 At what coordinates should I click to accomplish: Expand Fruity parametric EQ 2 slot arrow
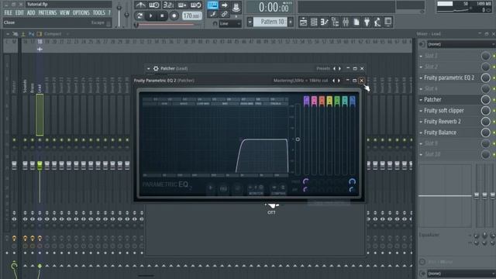pos(421,77)
